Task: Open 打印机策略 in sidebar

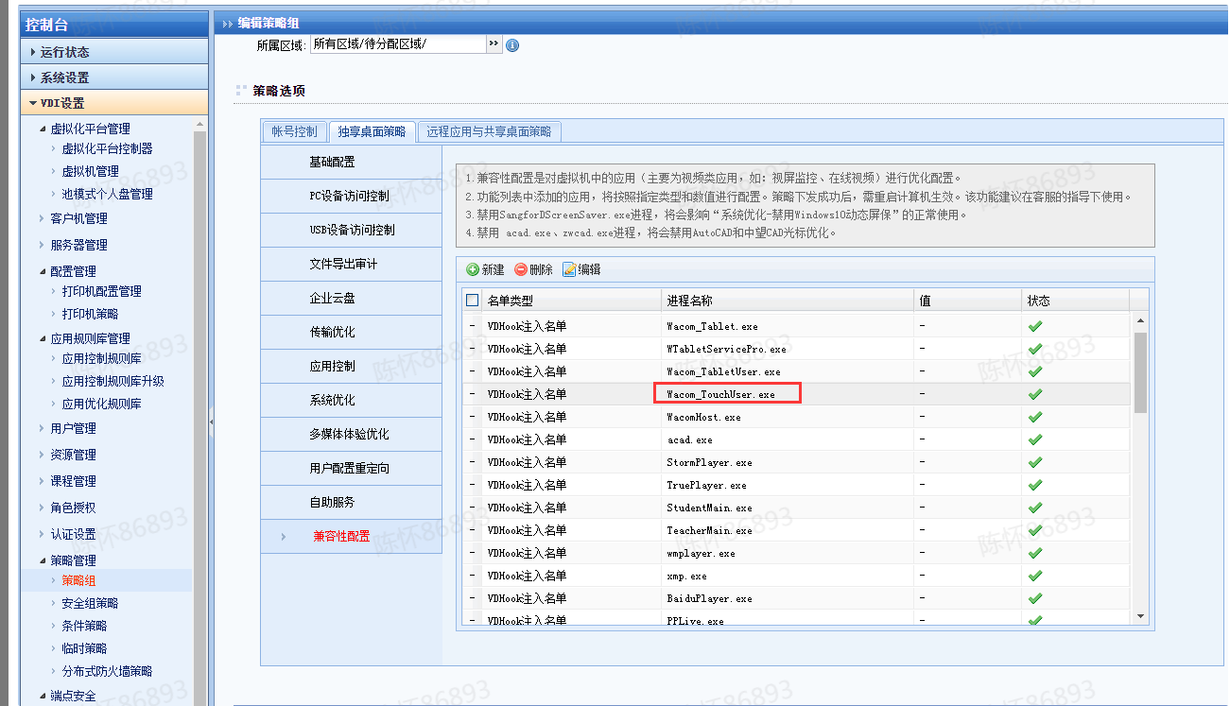Action: (x=90, y=314)
